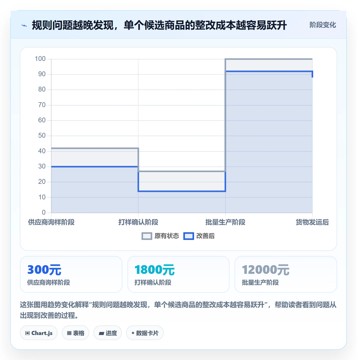Open the 12000元 批量生产阶段 card
This screenshot has width=357, height=360.
286,274
